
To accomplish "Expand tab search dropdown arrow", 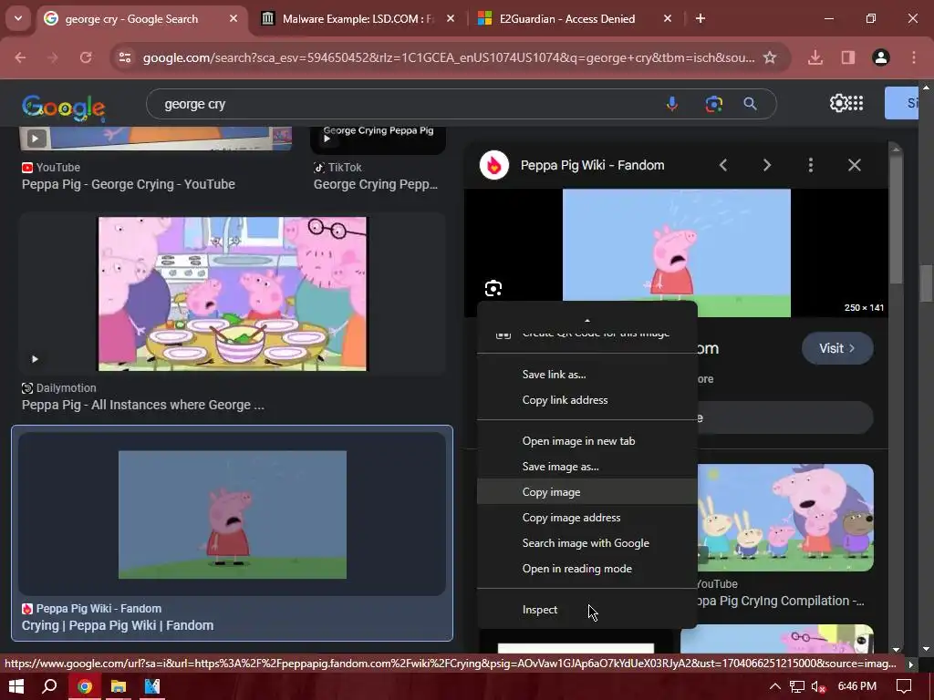I will coord(18,18).
